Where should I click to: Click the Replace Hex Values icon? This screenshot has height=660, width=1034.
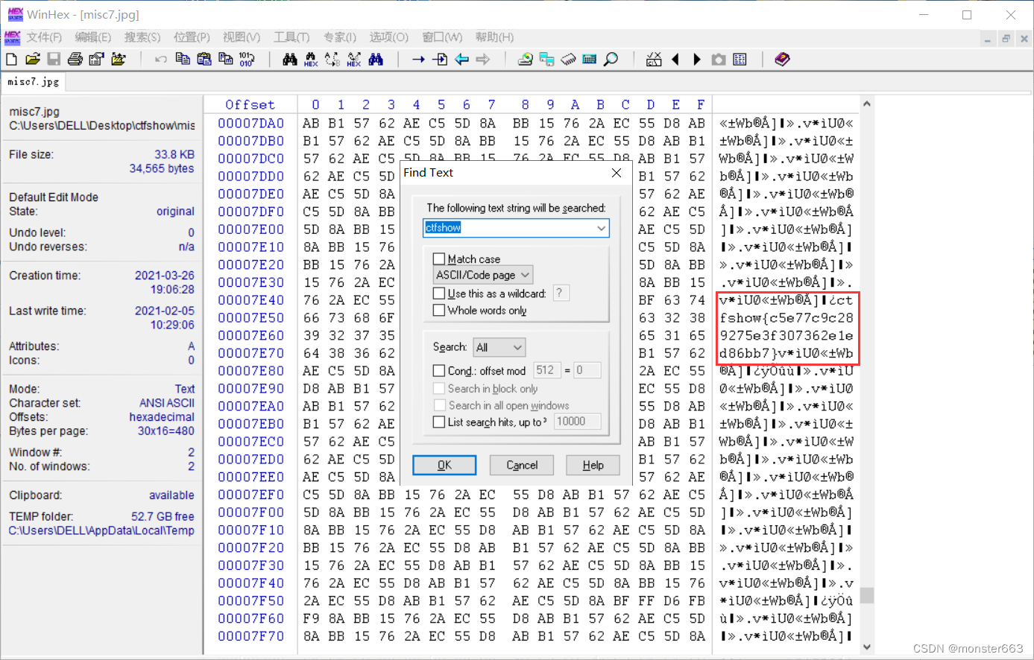(x=354, y=59)
